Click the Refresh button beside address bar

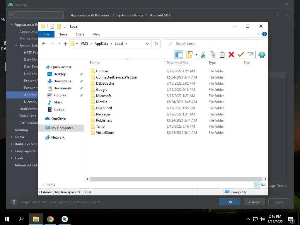coord(156,44)
